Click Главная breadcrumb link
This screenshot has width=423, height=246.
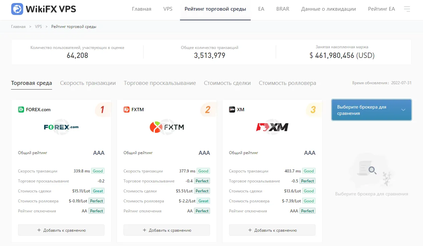point(18,27)
